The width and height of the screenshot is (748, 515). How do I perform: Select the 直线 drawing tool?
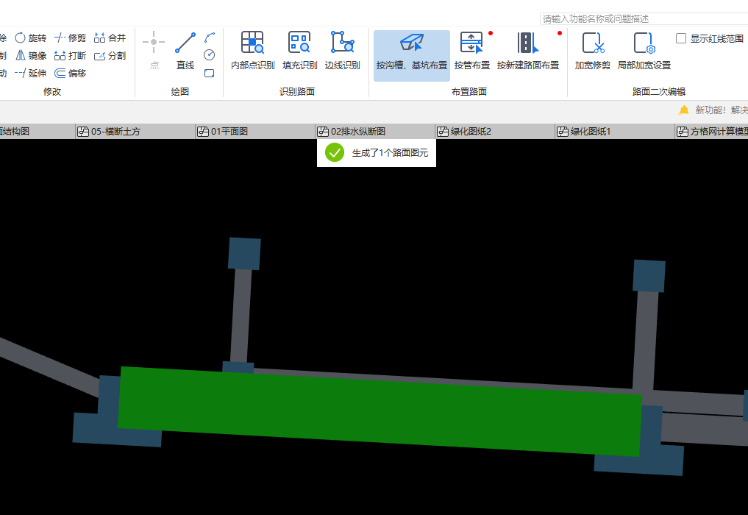click(185, 51)
